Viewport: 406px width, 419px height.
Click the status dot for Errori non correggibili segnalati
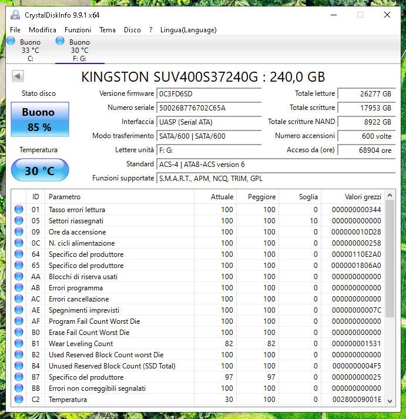[x=19, y=388]
